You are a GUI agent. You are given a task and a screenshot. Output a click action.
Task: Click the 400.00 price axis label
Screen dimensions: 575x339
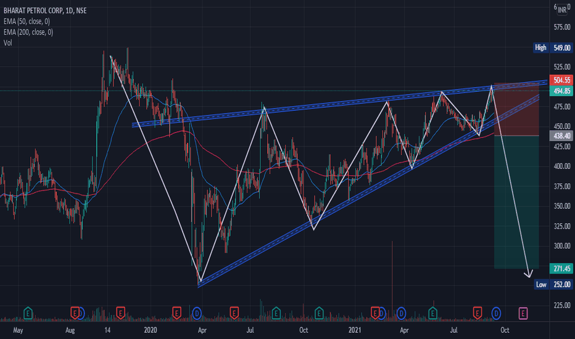pyautogui.click(x=562, y=166)
